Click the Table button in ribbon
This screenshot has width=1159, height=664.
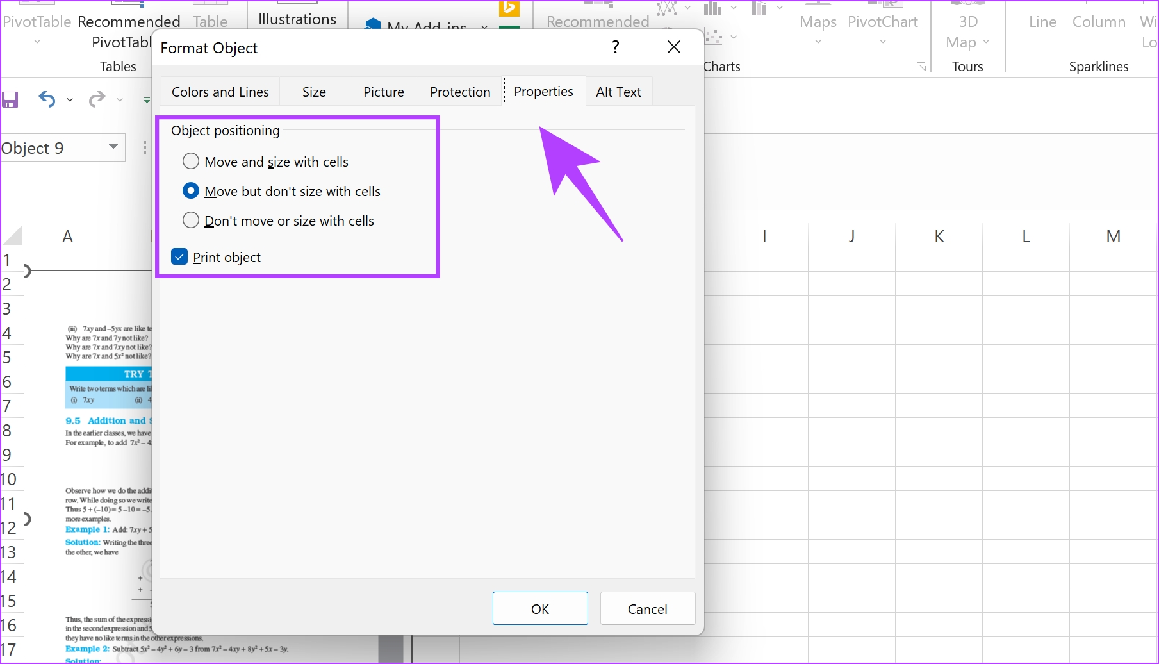click(x=210, y=21)
